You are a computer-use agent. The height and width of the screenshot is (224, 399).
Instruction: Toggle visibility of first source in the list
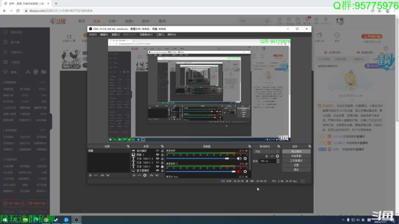(x=158, y=151)
